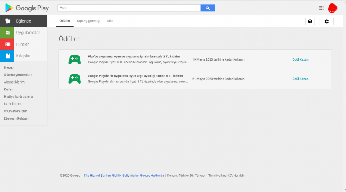Click the game controller icon of 5 TL reward

[x=75, y=79]
